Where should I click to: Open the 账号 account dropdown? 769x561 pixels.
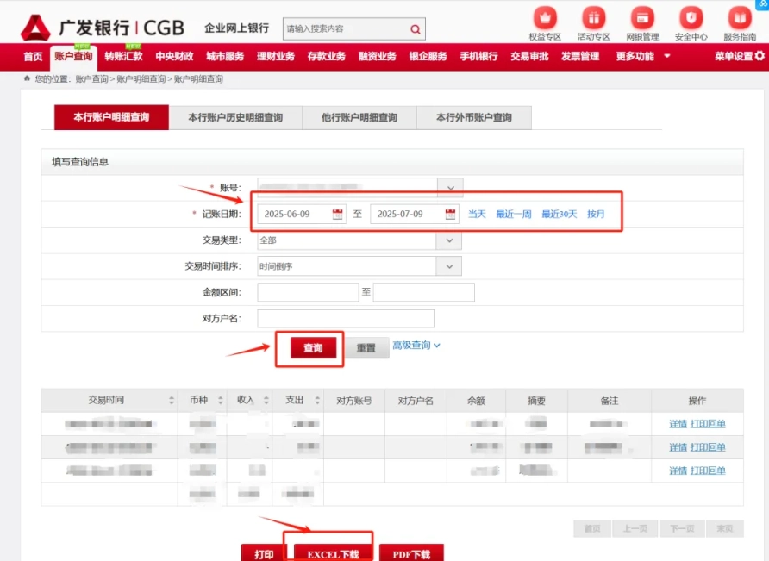click(450, 187)
